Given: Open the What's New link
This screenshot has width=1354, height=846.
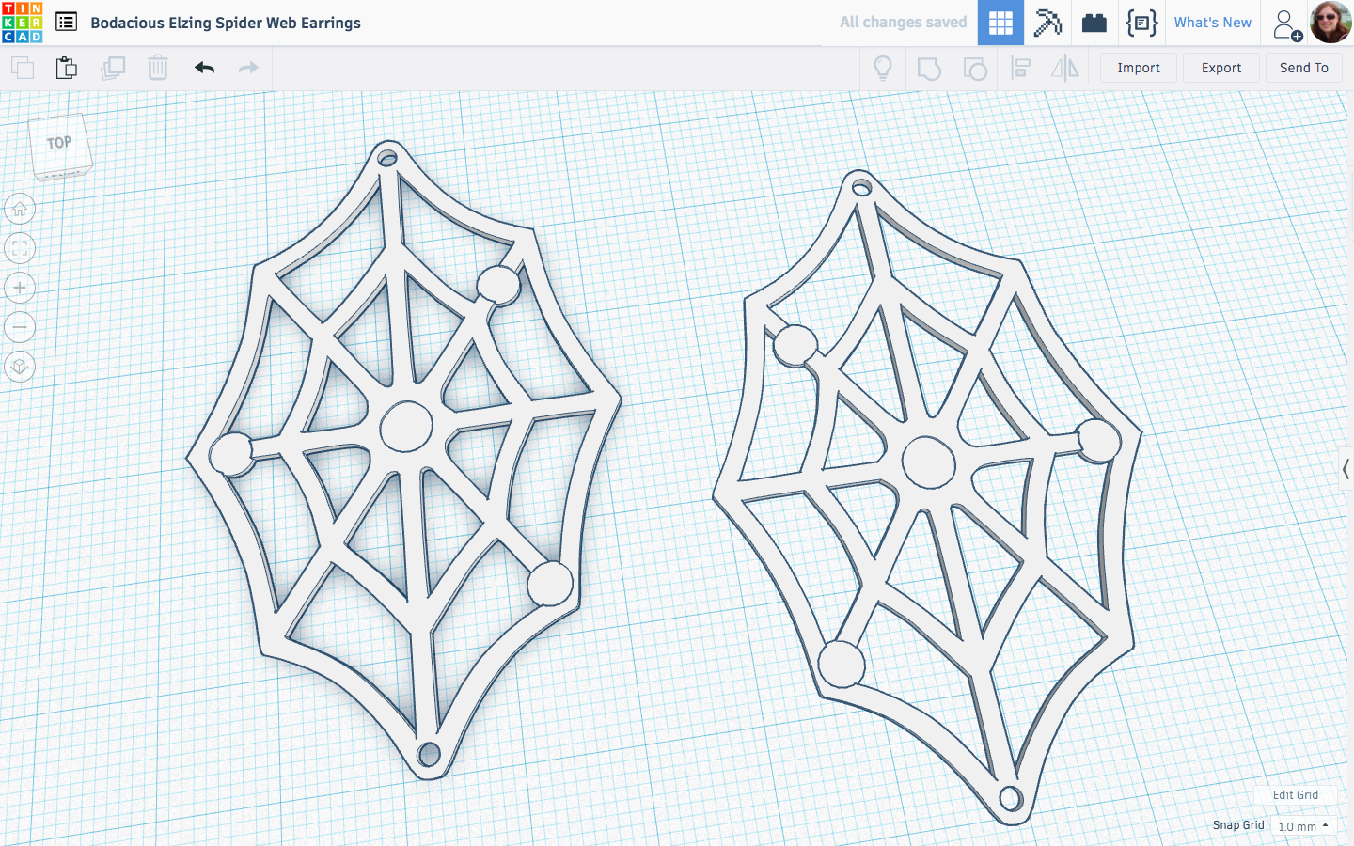Looking at the screenshot, I should coord(1212,23).
